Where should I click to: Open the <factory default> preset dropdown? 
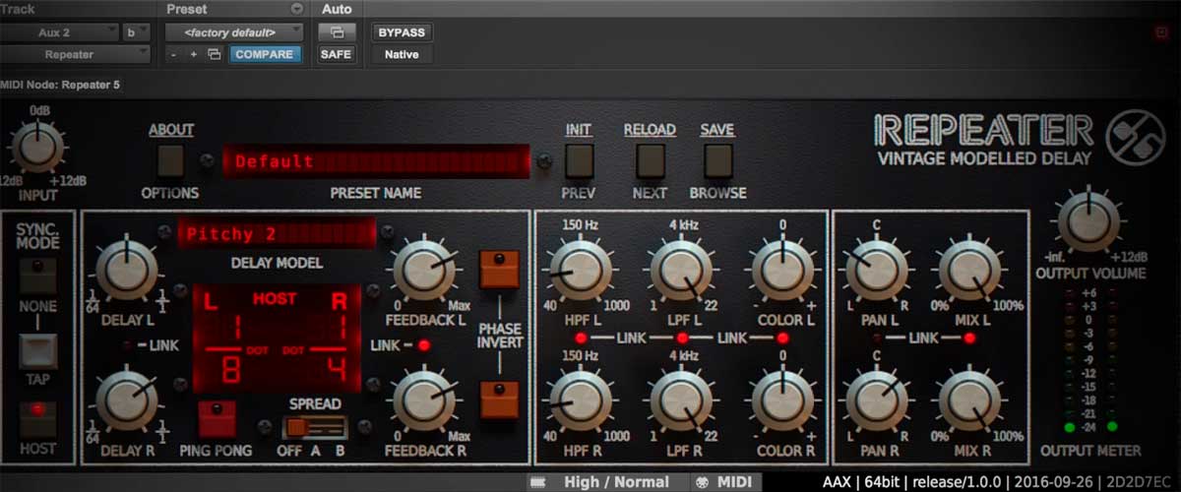235,31
